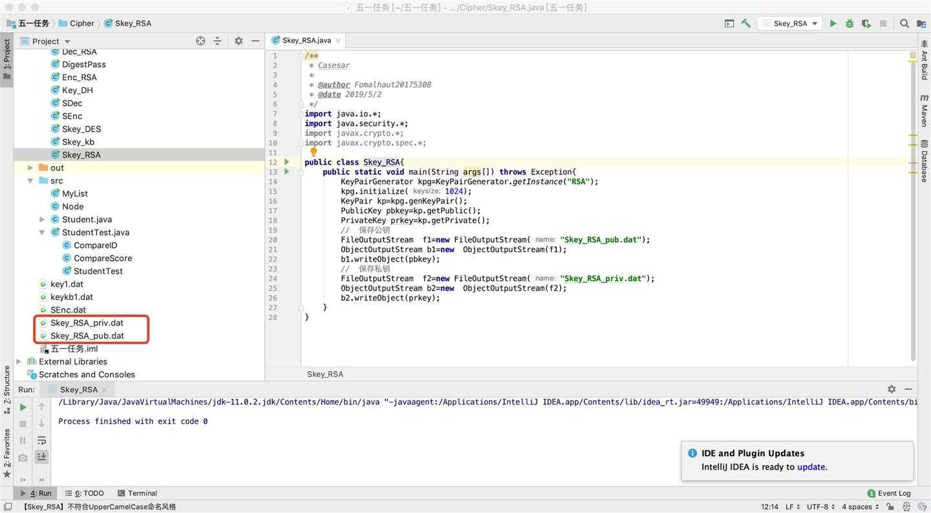Screen dimensions: 931x513
Task: Open the Event Log
Action: tap(889, 493)
